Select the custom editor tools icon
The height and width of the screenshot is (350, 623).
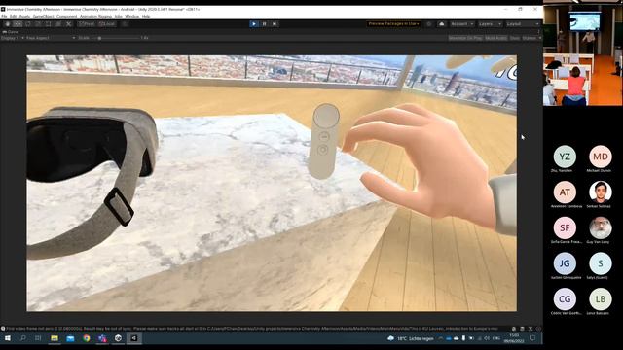point(69,24)
